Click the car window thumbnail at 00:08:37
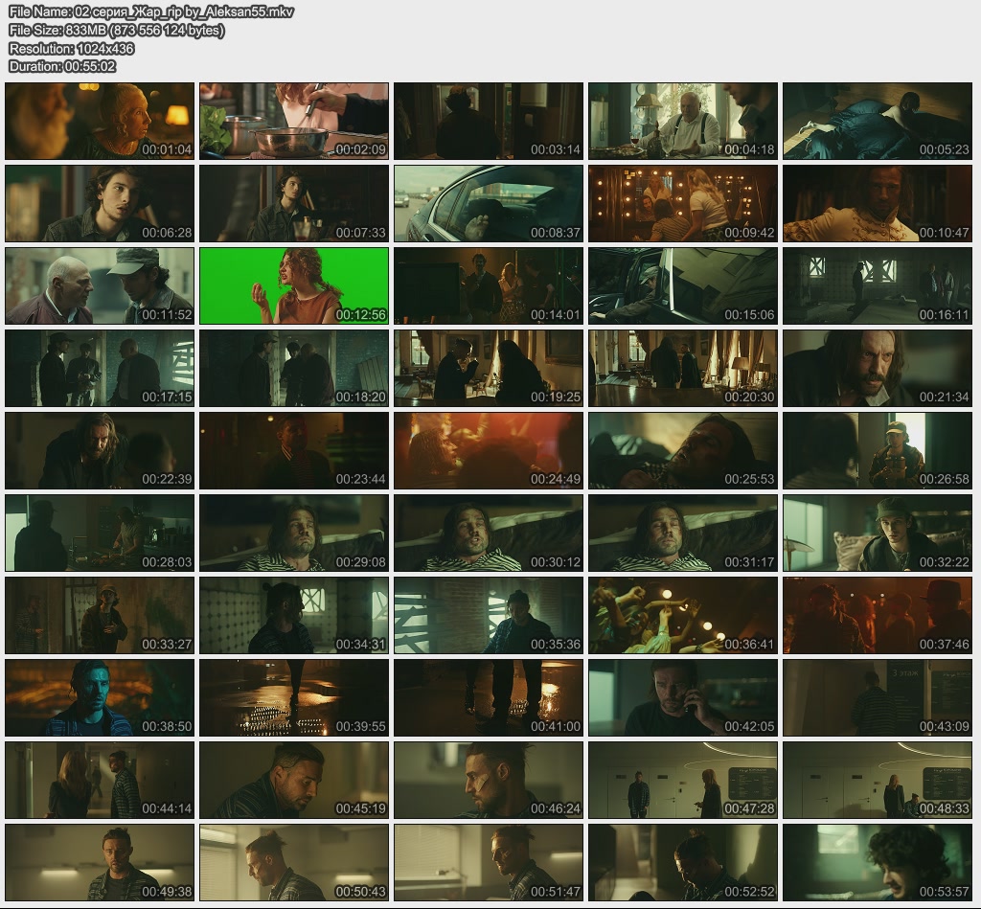Image resolution: width=981 pixels, height=909 pixels. pos(489,203)
